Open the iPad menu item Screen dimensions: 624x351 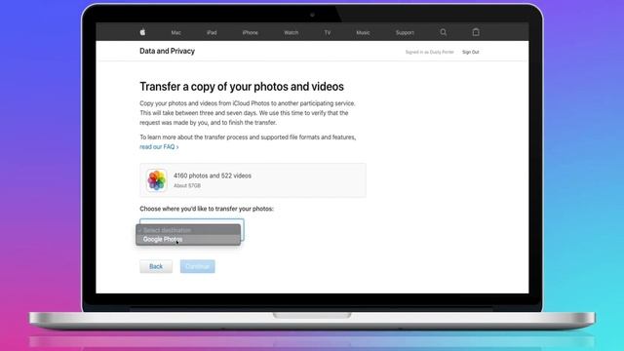coord(212,32)
